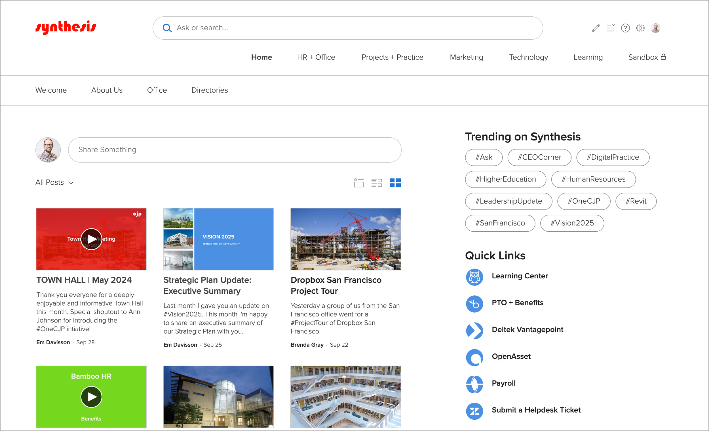The height and width of the screenshot is (431, 709).
Task: Open the help question mark icon
Action: pos(625,28)
